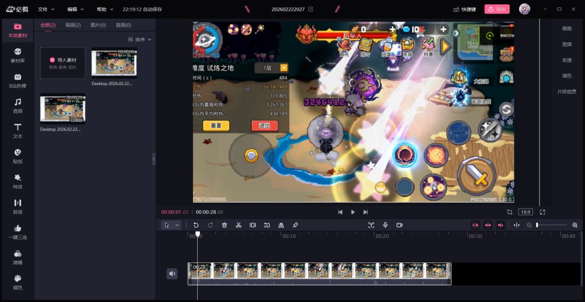Open the 片段信息 clip info tab
The height and width of the screenshot is (302, 585).
567,92
